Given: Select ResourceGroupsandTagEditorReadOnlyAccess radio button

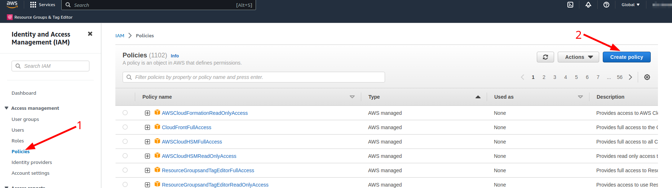Looking at the screenshot, I should [125, 184].
